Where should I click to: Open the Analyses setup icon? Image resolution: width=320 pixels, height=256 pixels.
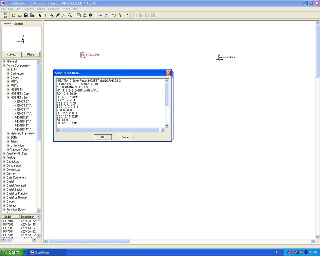click(x=100, y=15)
